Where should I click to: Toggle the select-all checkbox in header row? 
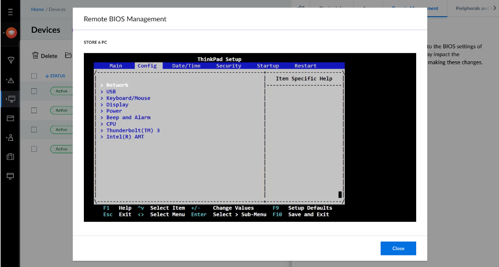click(x=34, y=76)
